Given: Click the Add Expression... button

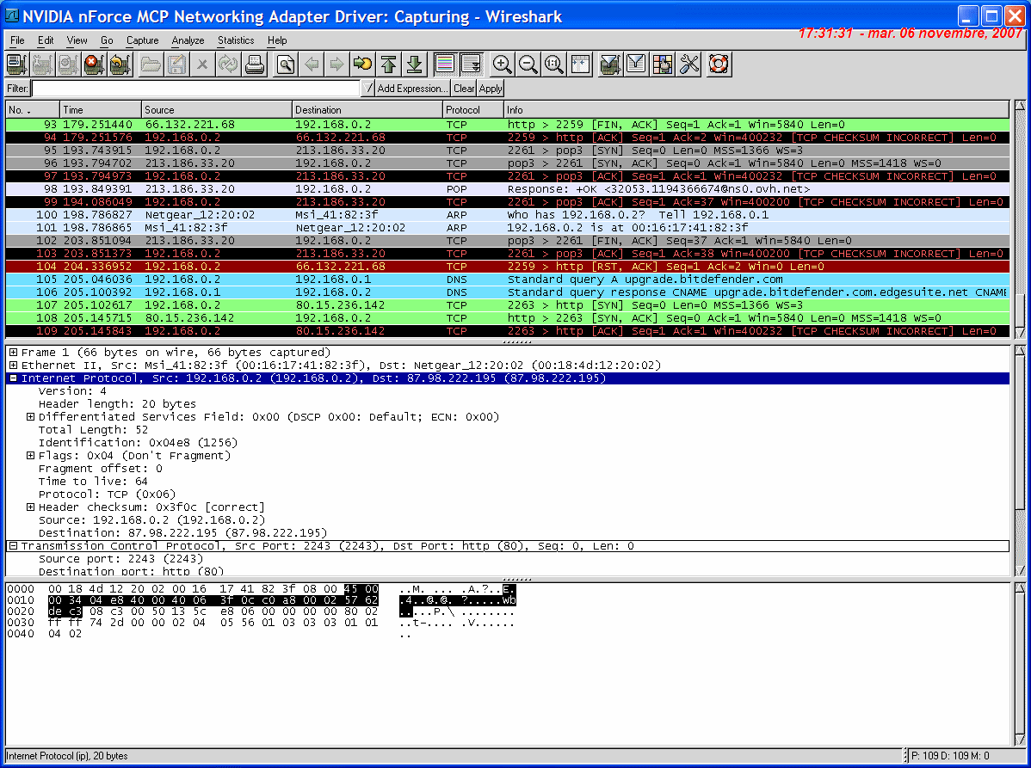Looking at the screenshot, I should 413,88.
